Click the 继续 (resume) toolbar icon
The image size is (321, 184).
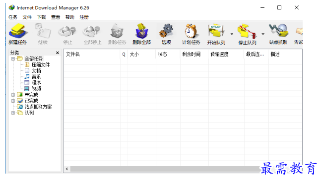point(43,34)
